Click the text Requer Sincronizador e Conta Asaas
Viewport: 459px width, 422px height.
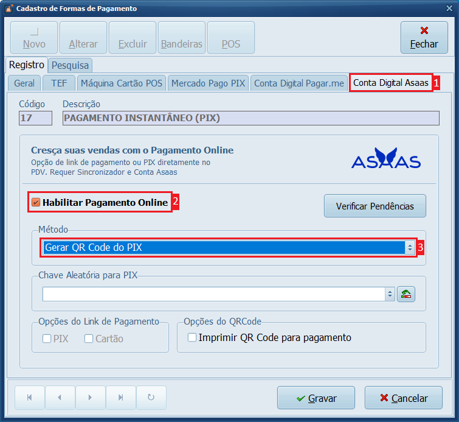114,172
